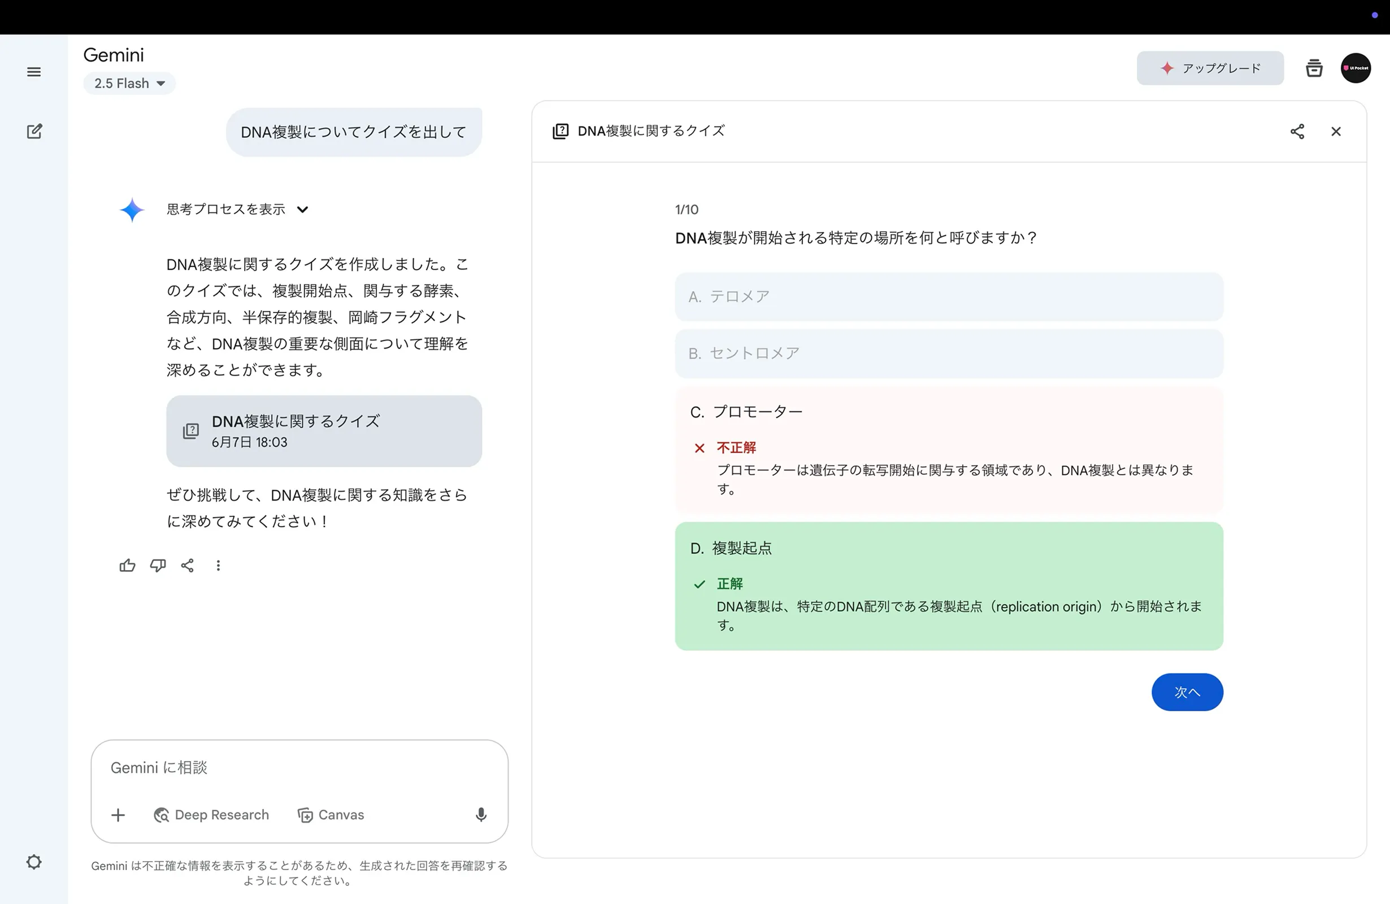
Task: Click the microphone voice input icon
Action: click(x=481, y=815)
